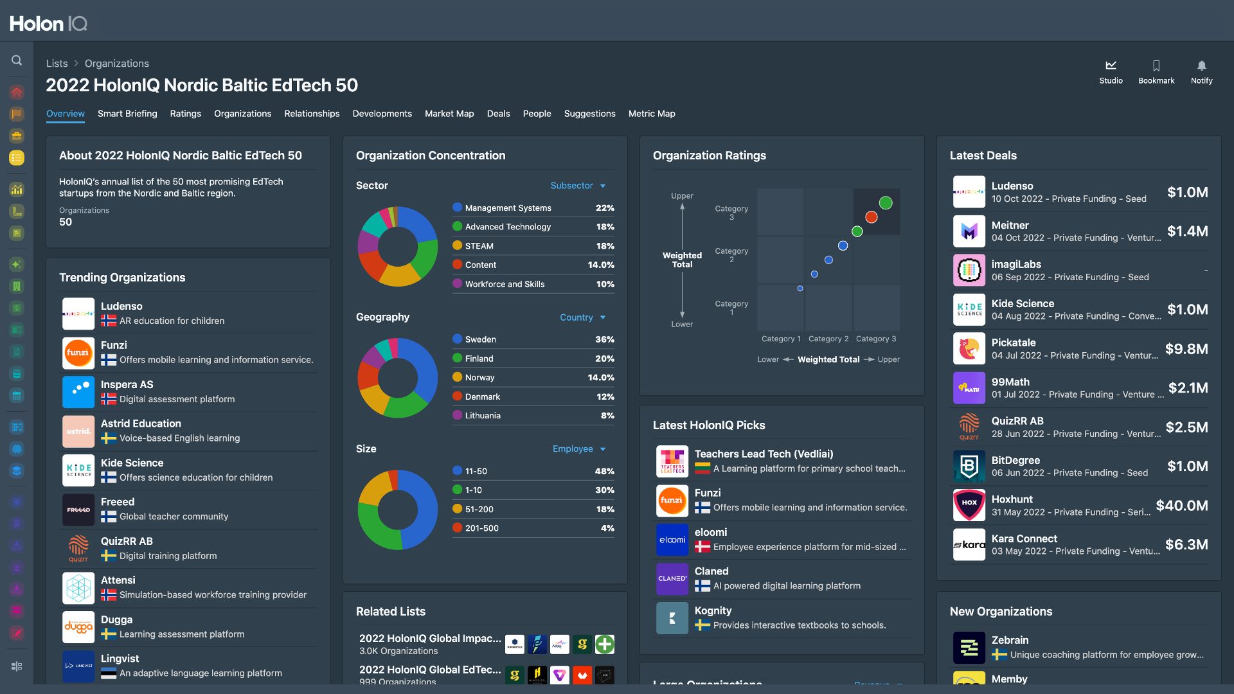Click the Freeed logo icon
1234x694 pixels.
click(78, 510)
